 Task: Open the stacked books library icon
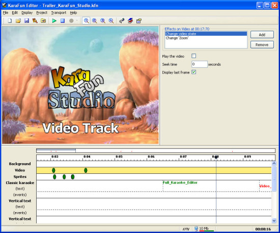(130, 21)
